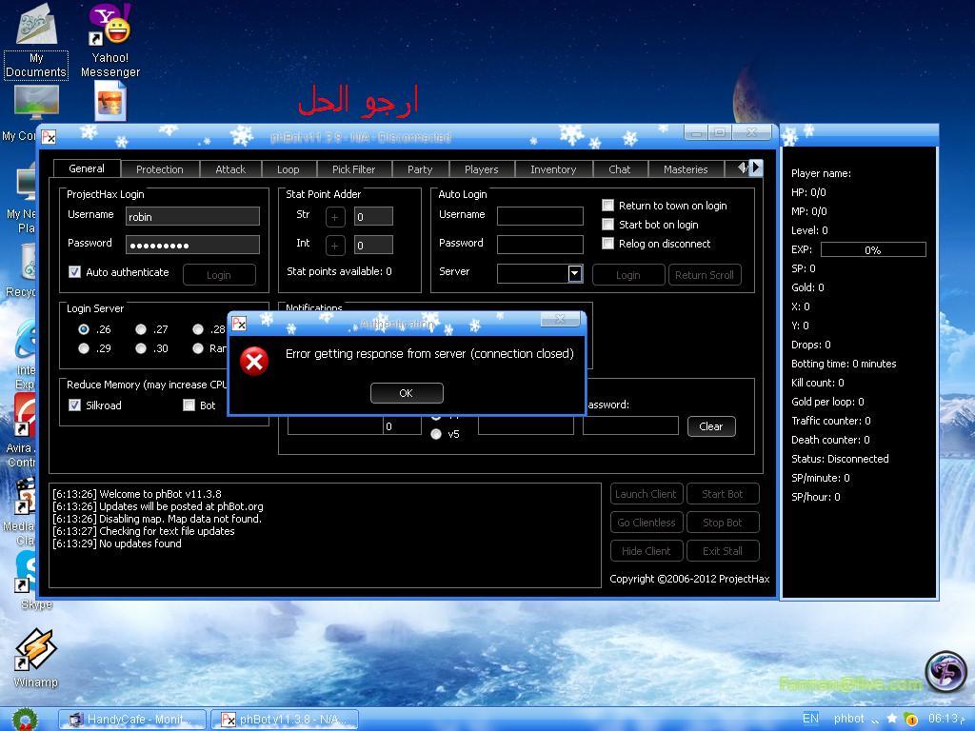
Task: Click the Auto Login Username field
Action: tap(541, 216)
